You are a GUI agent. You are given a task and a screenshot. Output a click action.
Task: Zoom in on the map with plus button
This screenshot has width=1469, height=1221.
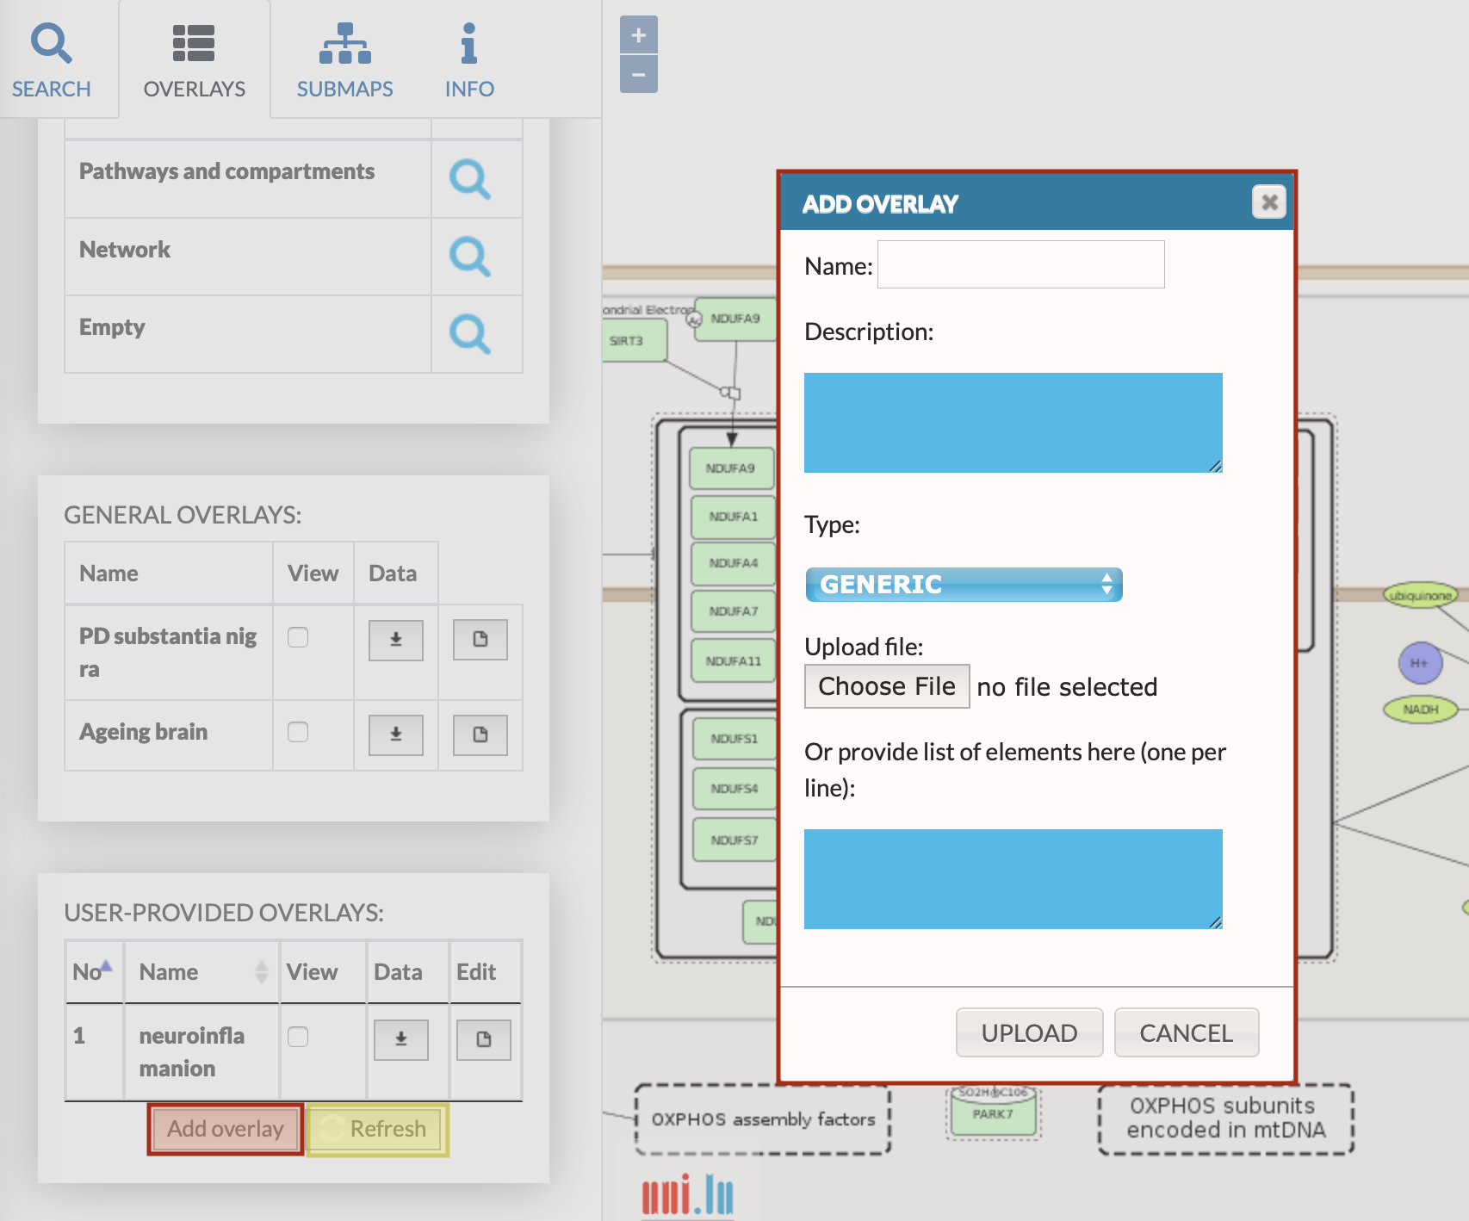pyautogui.click(x=638, y=35)
